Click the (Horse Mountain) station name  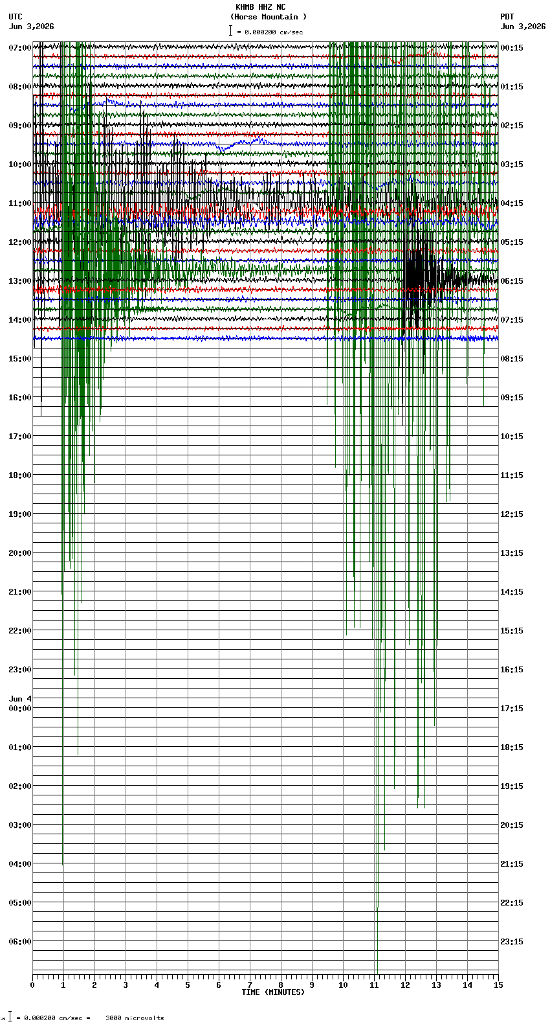269,17
